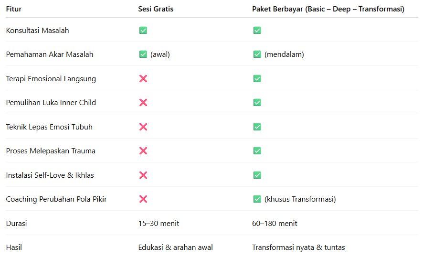This screenshot has width=423, height=258.
Task: Click the Fitur column header
Action: pos(14,9)
